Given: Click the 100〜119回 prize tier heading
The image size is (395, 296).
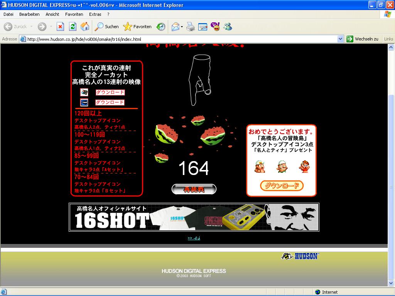Looking at the screenshot, I should tap(89, 135).
